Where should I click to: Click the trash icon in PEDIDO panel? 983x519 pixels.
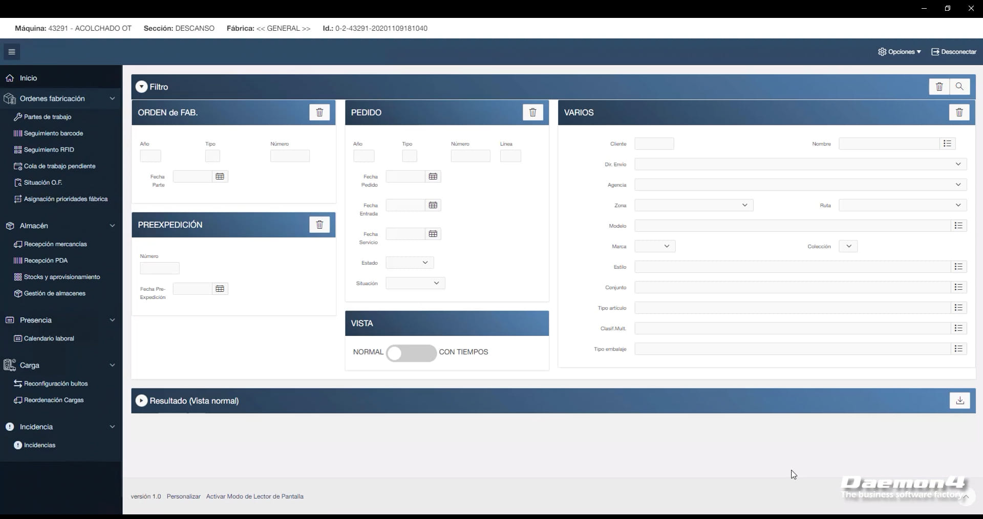pos(532,113)
